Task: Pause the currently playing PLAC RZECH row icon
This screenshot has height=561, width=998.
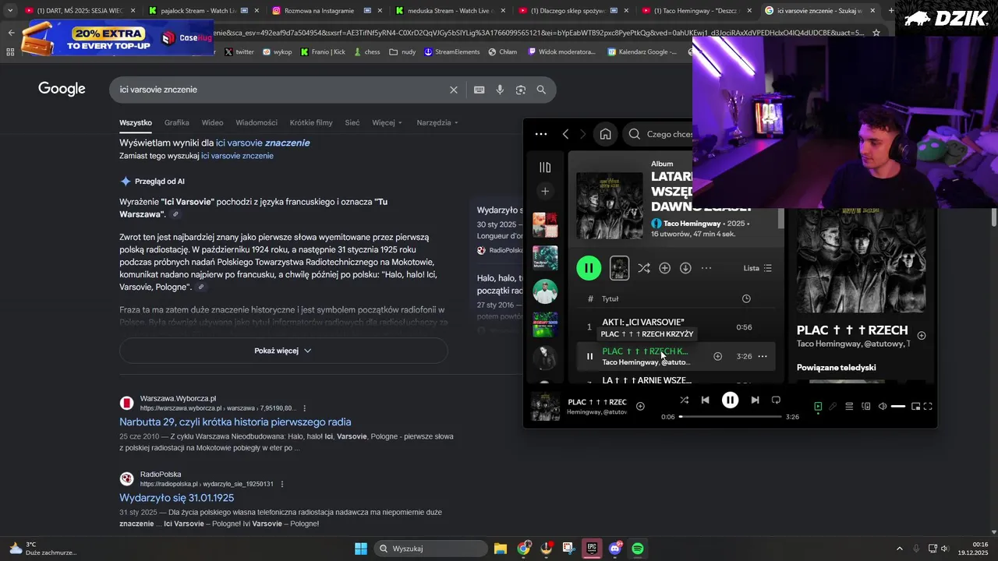Action: click(589, 356)
